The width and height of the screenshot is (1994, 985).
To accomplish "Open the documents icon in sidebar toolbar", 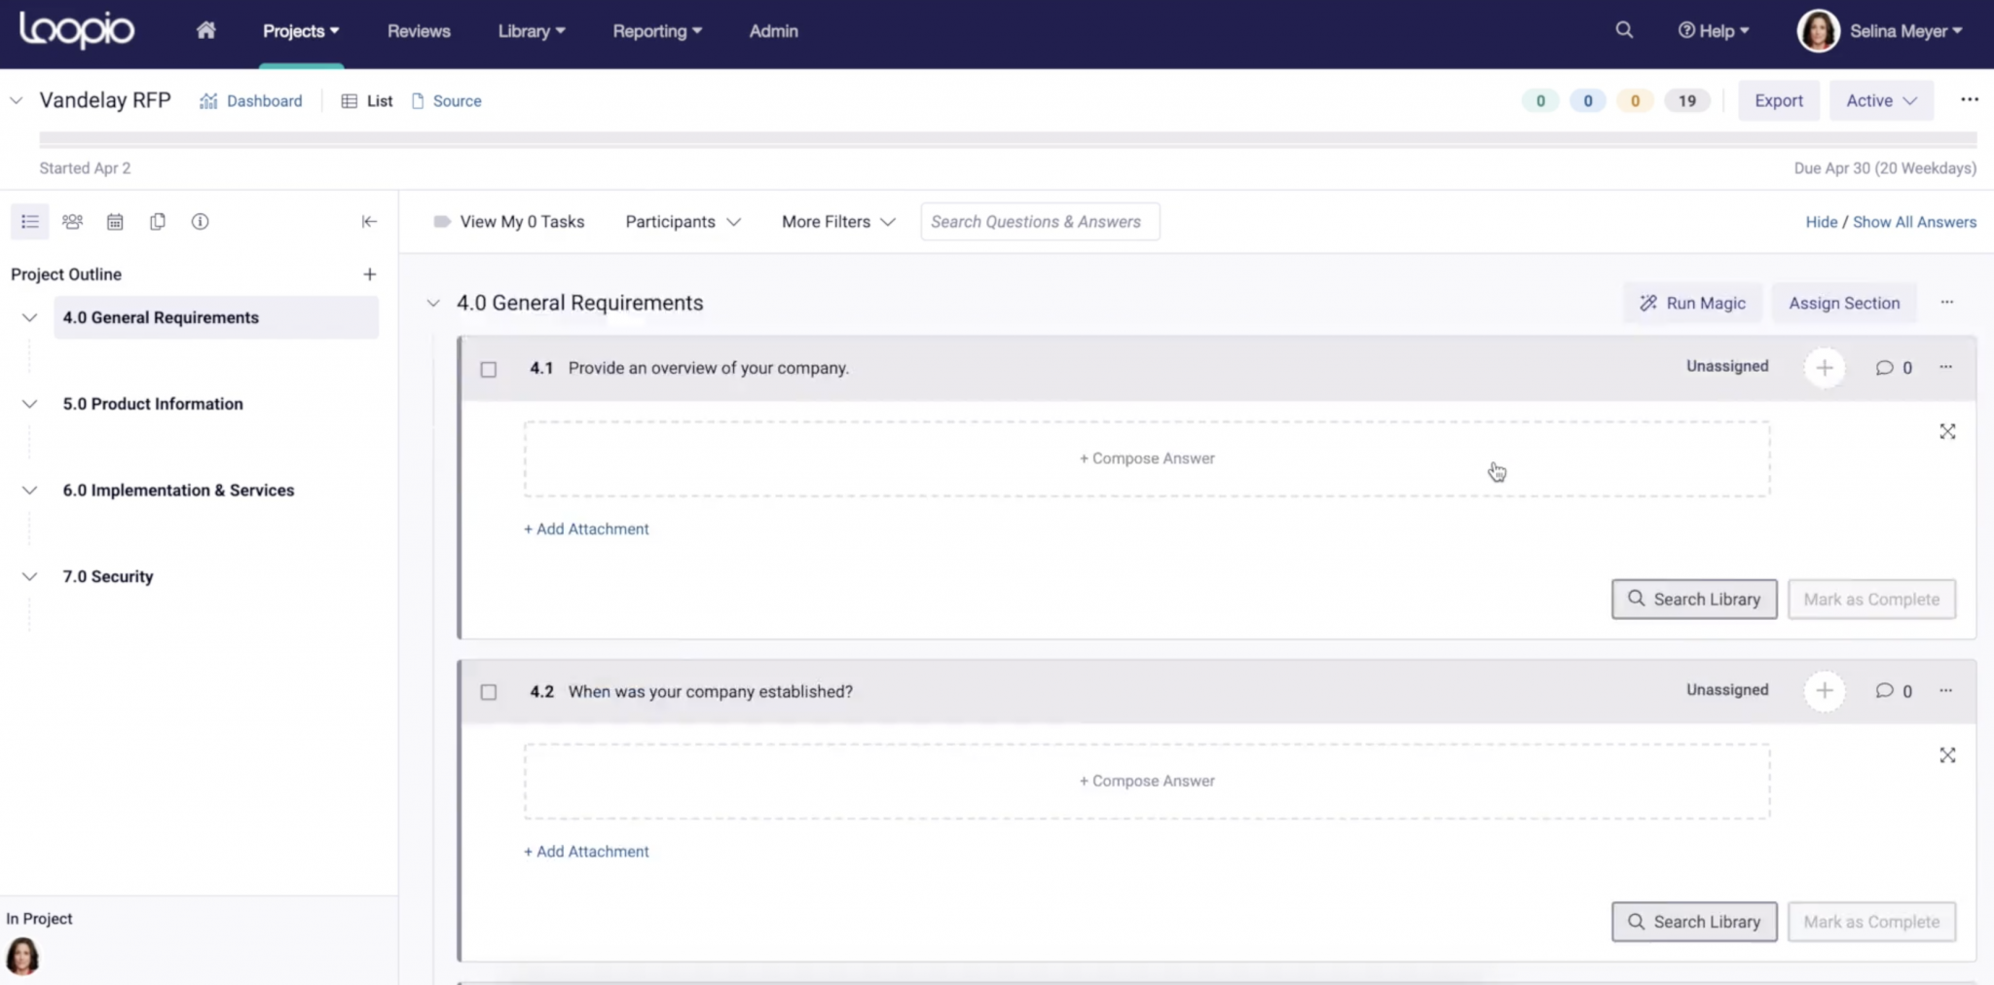I will click(x=158, y=222).
